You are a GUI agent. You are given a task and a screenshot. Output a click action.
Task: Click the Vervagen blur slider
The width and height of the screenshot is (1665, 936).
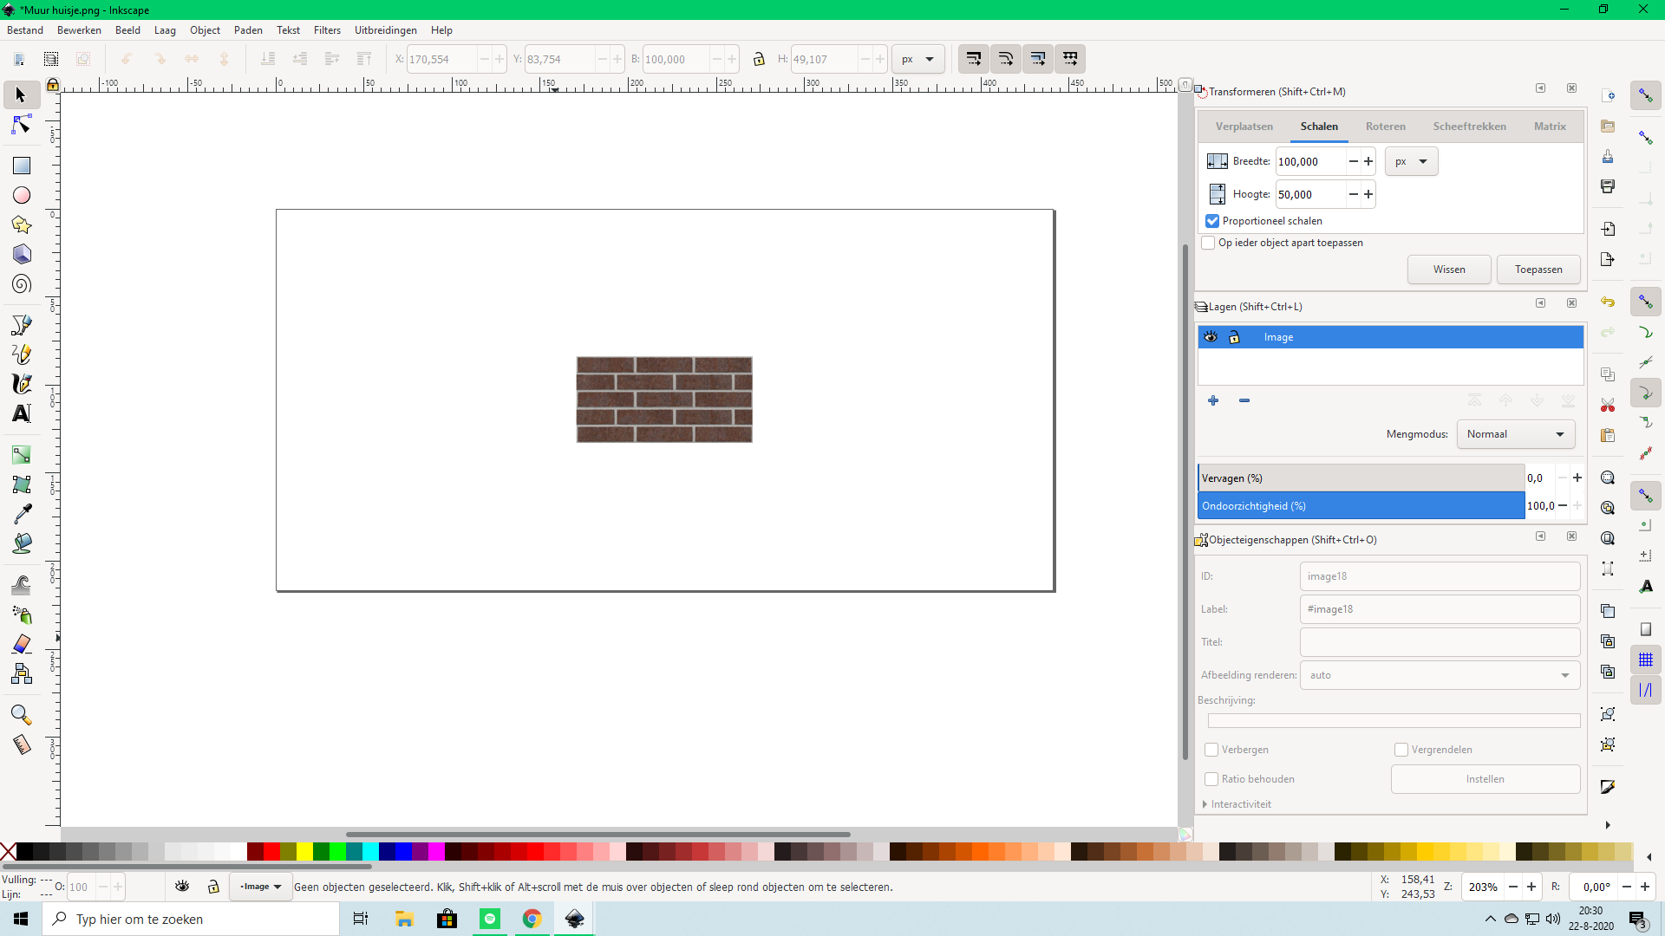click(x=1361, y=478)
